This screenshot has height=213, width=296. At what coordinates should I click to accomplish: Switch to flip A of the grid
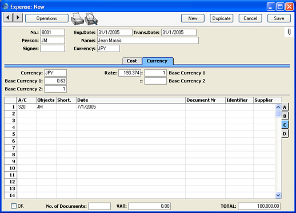[x=285, y=107]
